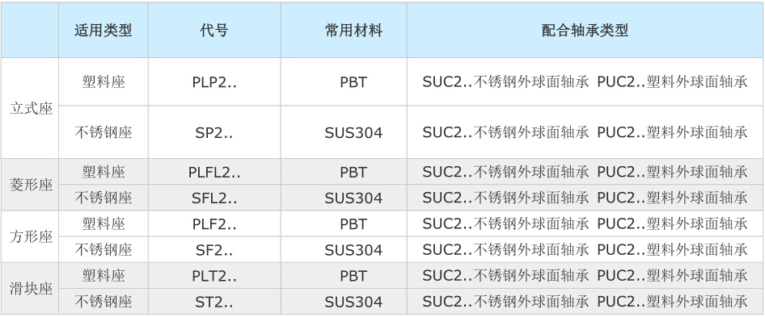Click the 代号 column header
765x317 pixels.
tap(214, 31)
